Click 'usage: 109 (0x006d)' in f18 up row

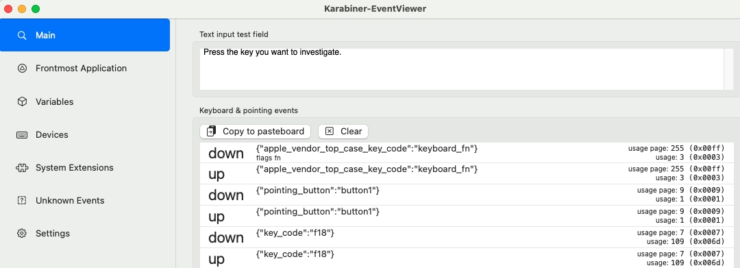coord(685,263)
